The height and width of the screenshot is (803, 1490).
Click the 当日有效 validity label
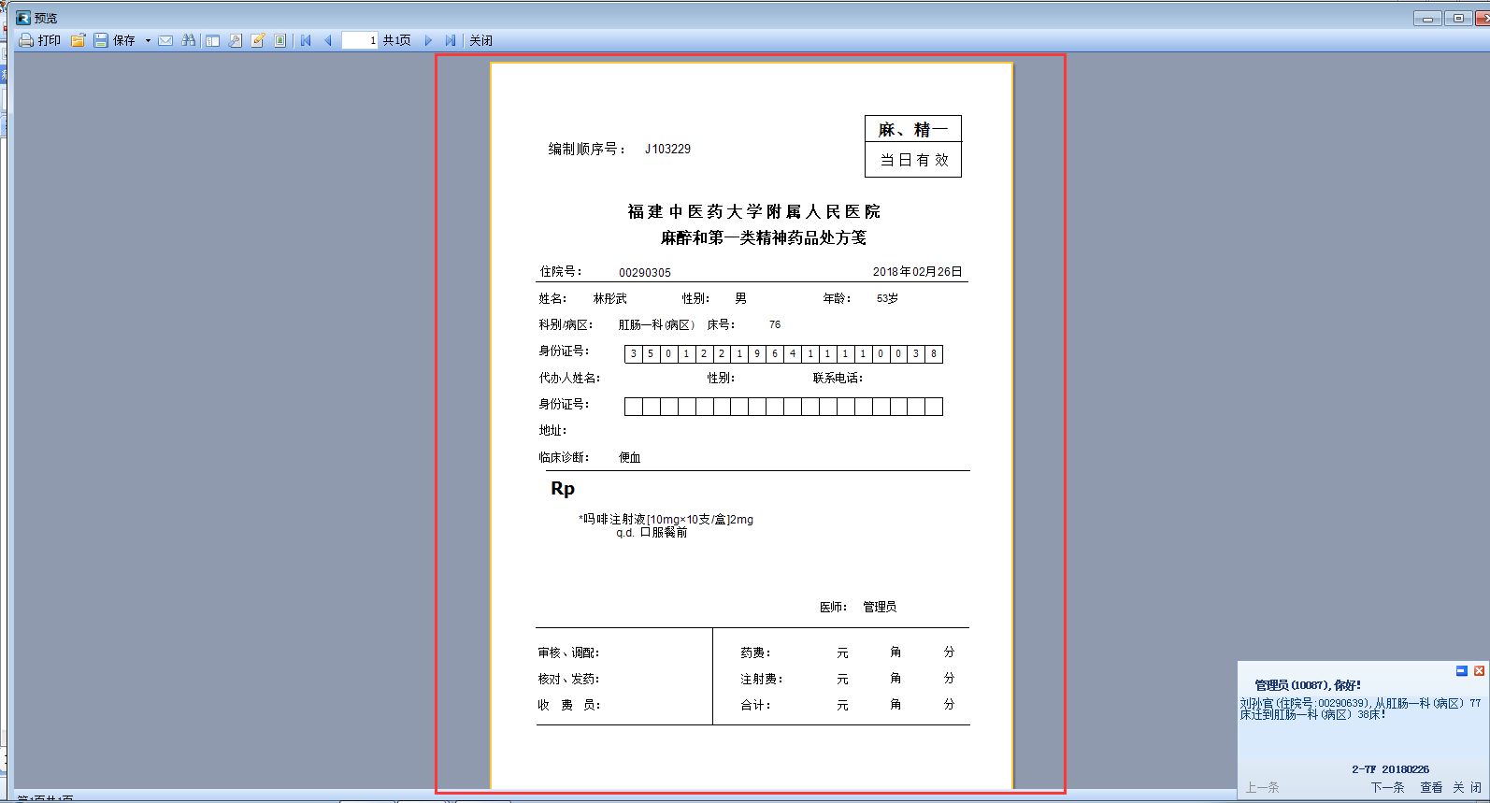913,160
